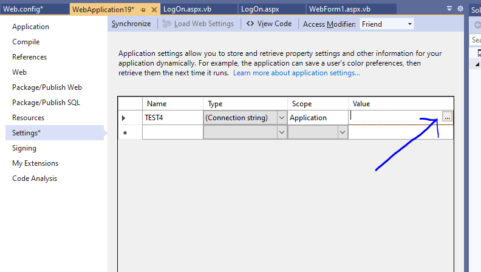This screenshot has height=272, width=481.
Task: Switch to LogOn.aspx tab
Action: click(272, 9)
